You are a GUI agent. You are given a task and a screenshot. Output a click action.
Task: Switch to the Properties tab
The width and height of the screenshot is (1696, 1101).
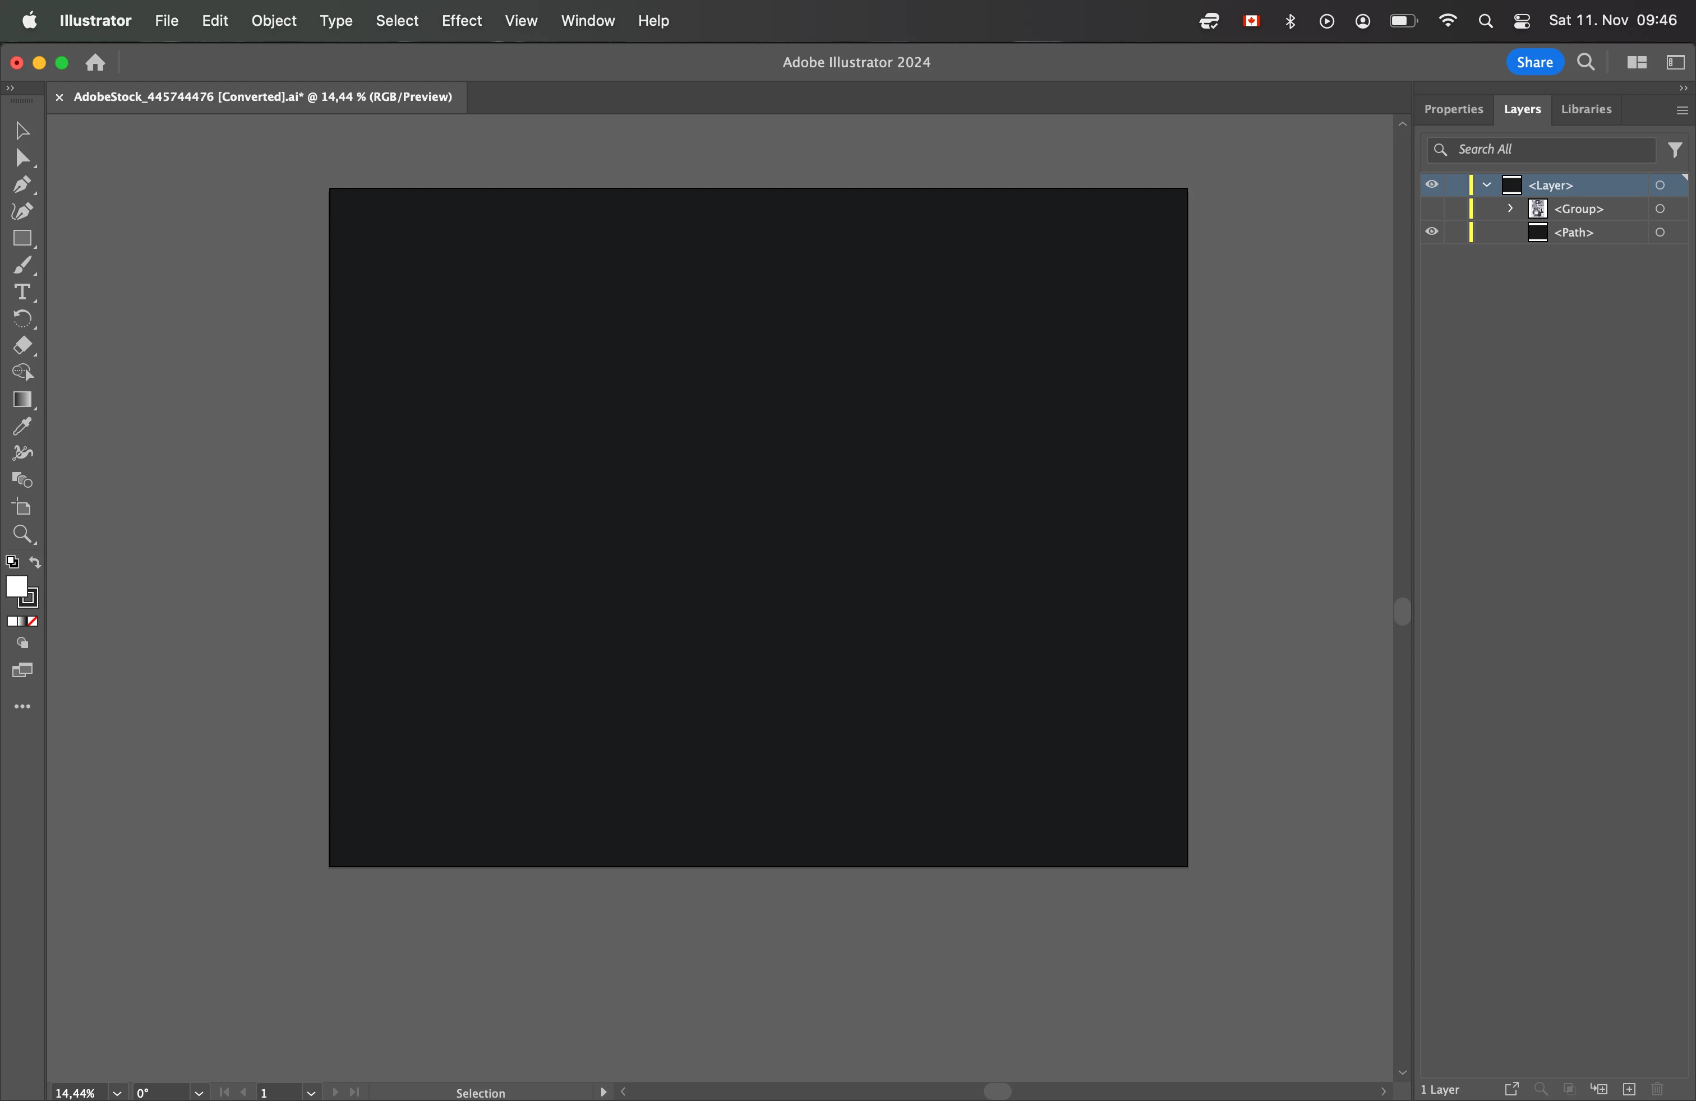pyautogui.click(x=1453, y=109)
